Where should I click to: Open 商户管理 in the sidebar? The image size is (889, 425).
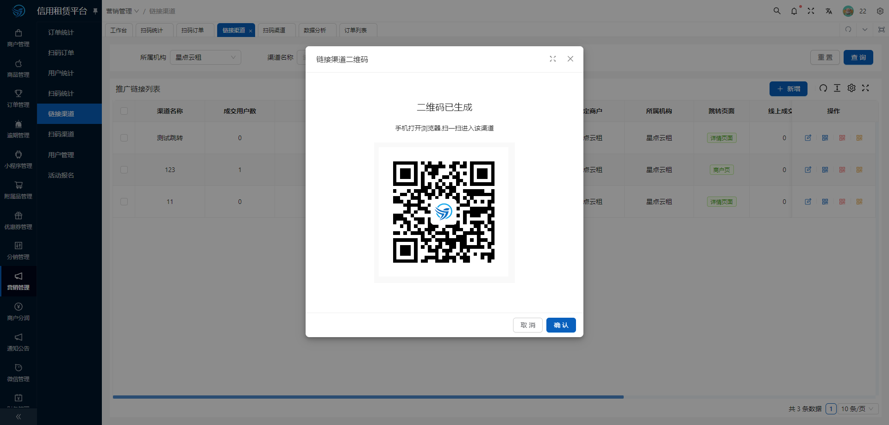[x=19, y=38]
